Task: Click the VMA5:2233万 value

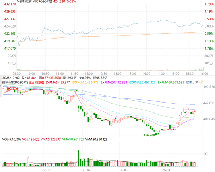Action: [51, 139]
